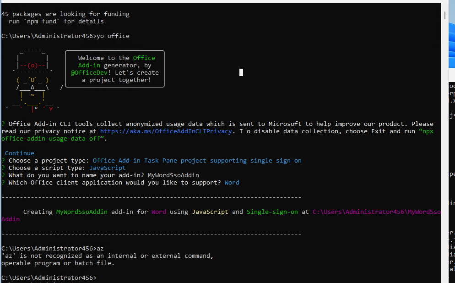Click the green @OfficeDev mention in the welcome box
This screenshot has width=455, height=283.
tap(89, 72)
